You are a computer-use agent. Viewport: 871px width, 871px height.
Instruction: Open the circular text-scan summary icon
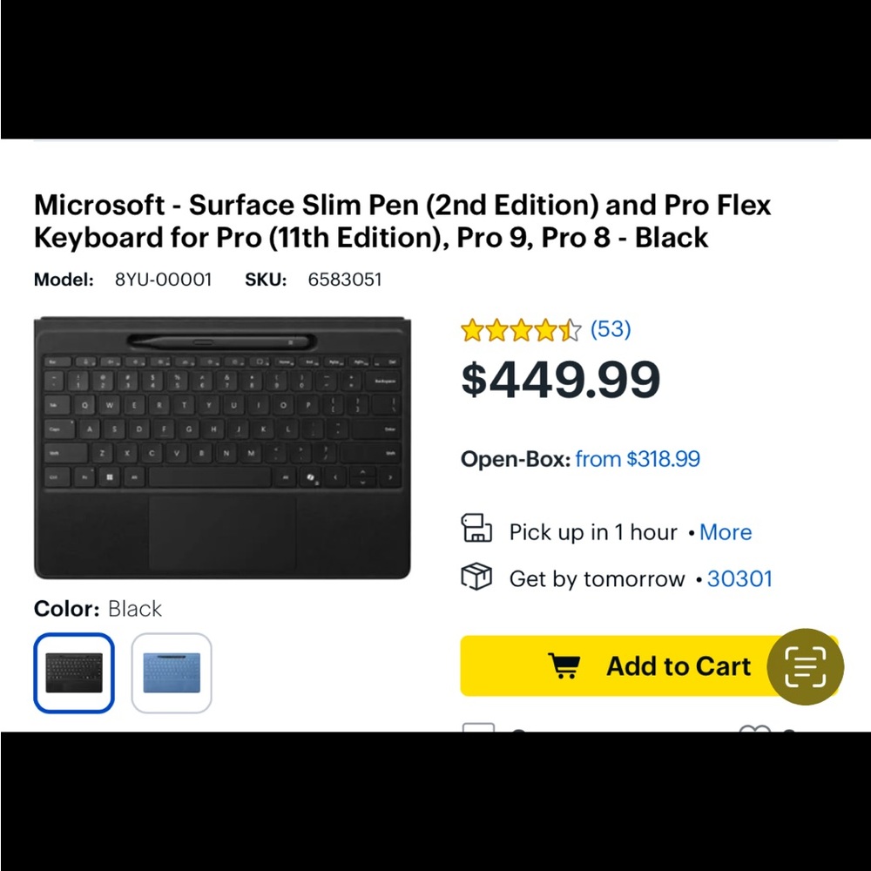[x=804, y=665]
